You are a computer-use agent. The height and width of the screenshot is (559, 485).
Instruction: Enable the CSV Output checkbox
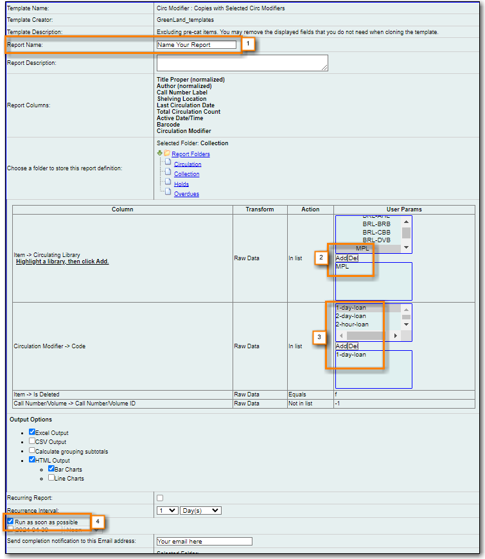pyautogui.click(x=32, y=441)
